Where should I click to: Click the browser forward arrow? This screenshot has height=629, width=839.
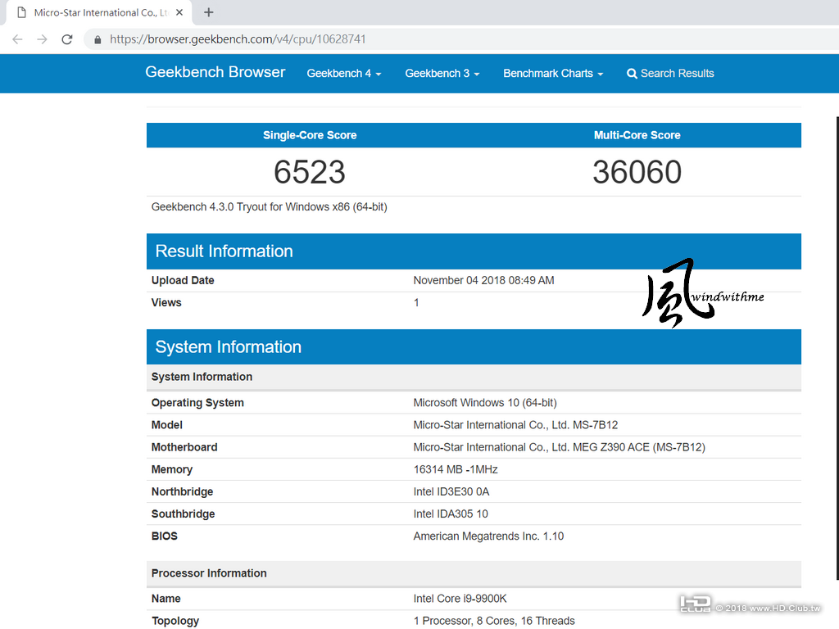click(43, 39)
